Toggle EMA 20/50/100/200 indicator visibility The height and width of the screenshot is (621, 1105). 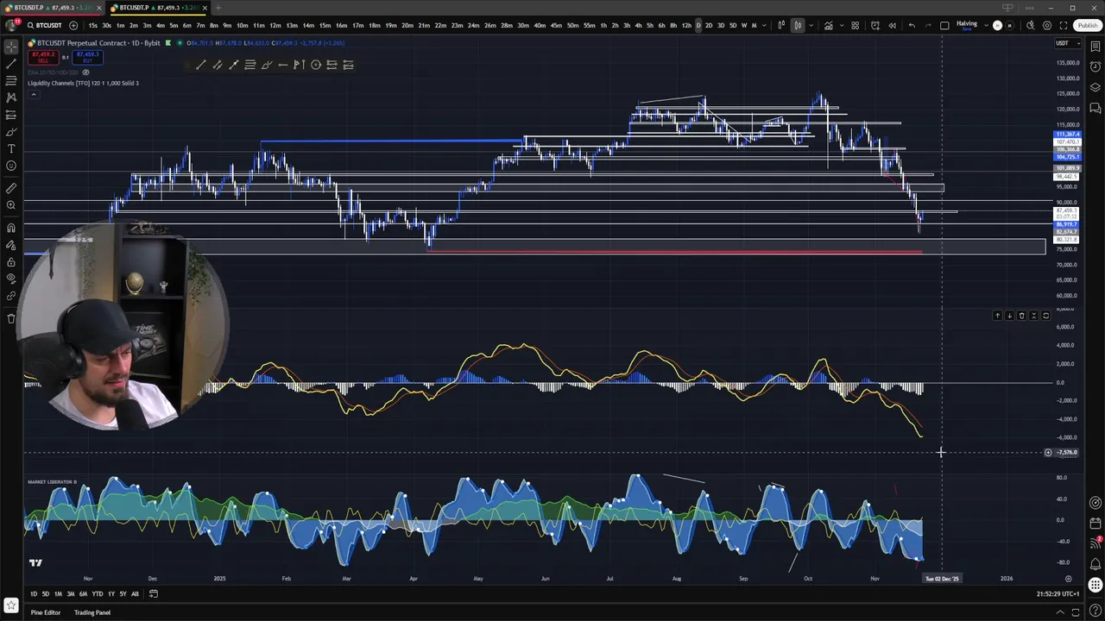[x=85, y=72]
